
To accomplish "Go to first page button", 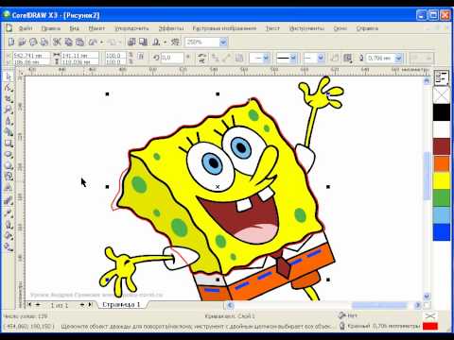I will click(x=29, y=305).
